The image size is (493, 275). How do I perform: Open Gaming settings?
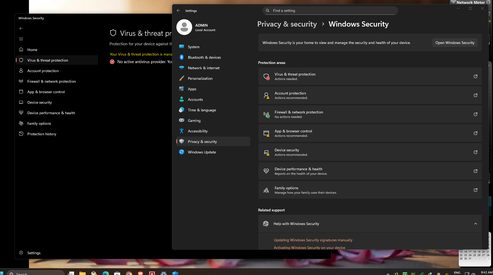pos(213,121)
